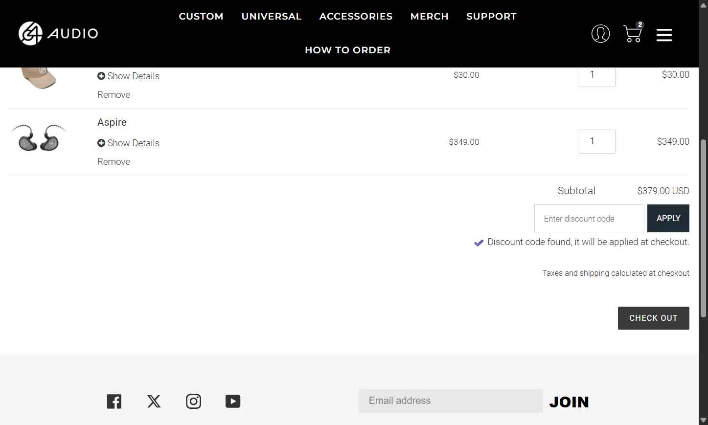Open the ACCESSORIES menu
This screenshot has width=708, height=425.
tap(356, 16)
